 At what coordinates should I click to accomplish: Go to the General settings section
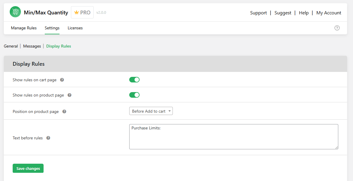(x=11, y=46)
